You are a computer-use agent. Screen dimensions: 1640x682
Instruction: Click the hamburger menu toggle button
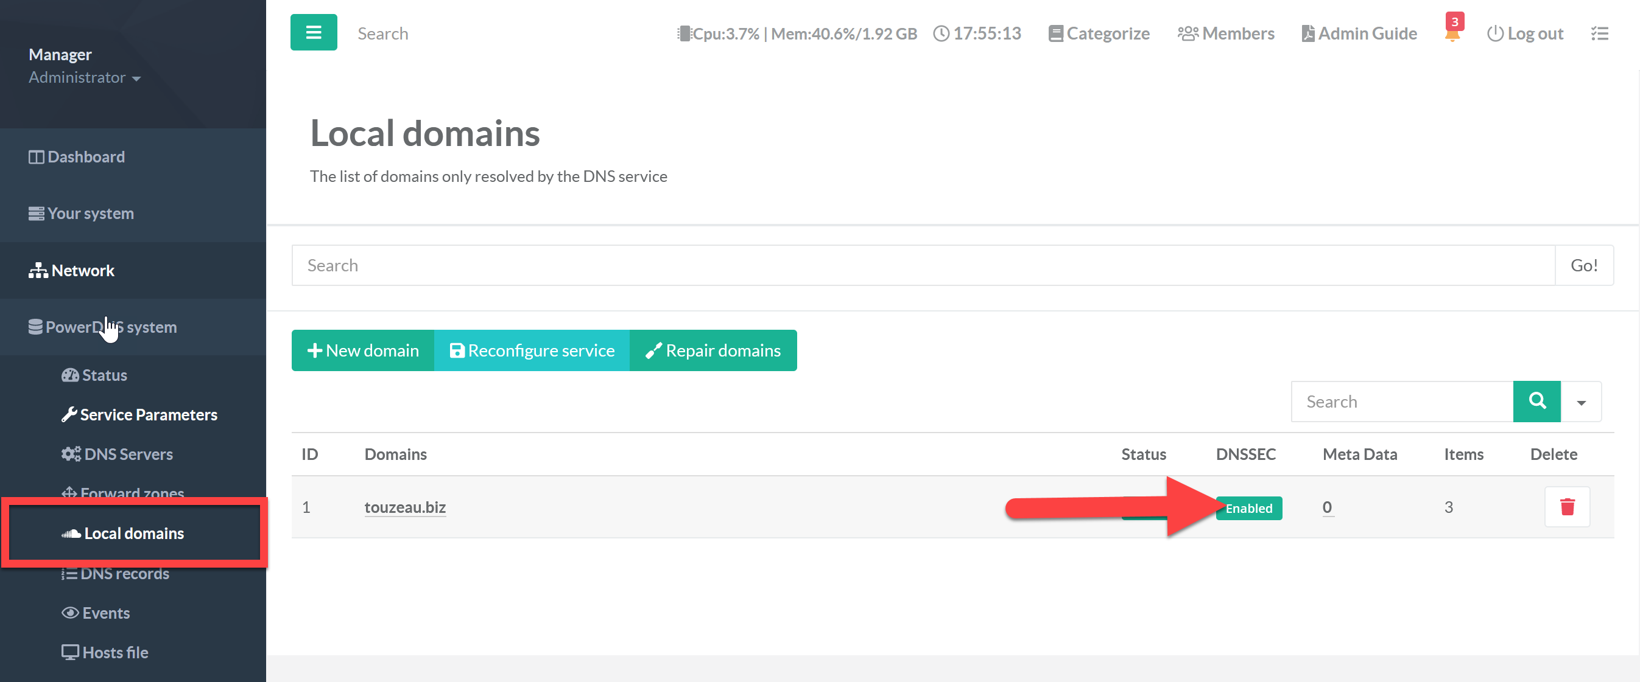(x=313, y=32)
